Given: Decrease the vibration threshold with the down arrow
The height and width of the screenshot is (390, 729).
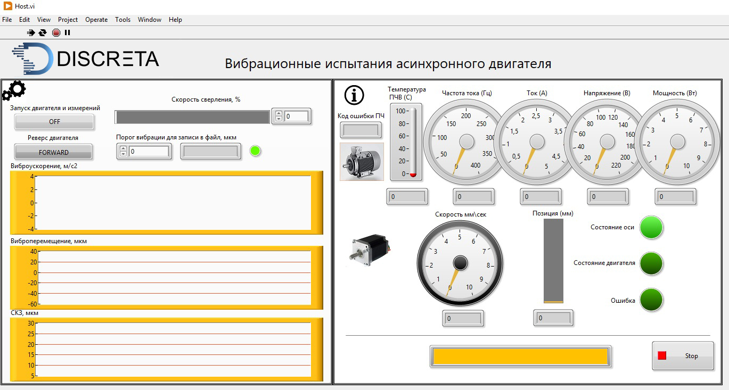Looking at the screenshot, I should (123, 154).
